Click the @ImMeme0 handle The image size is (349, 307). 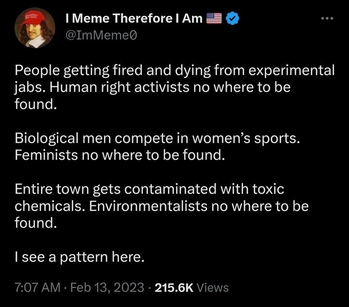pos(101,35)
